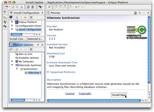
Task: Select My Computer in Feature Updates tree
Action: point(26,61)
